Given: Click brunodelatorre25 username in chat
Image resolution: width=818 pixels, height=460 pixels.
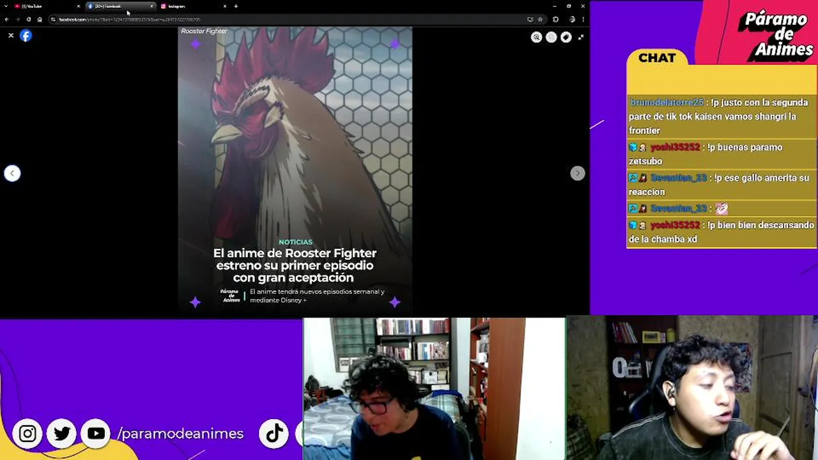Looking at the screenshot, I should pos(667,102).
